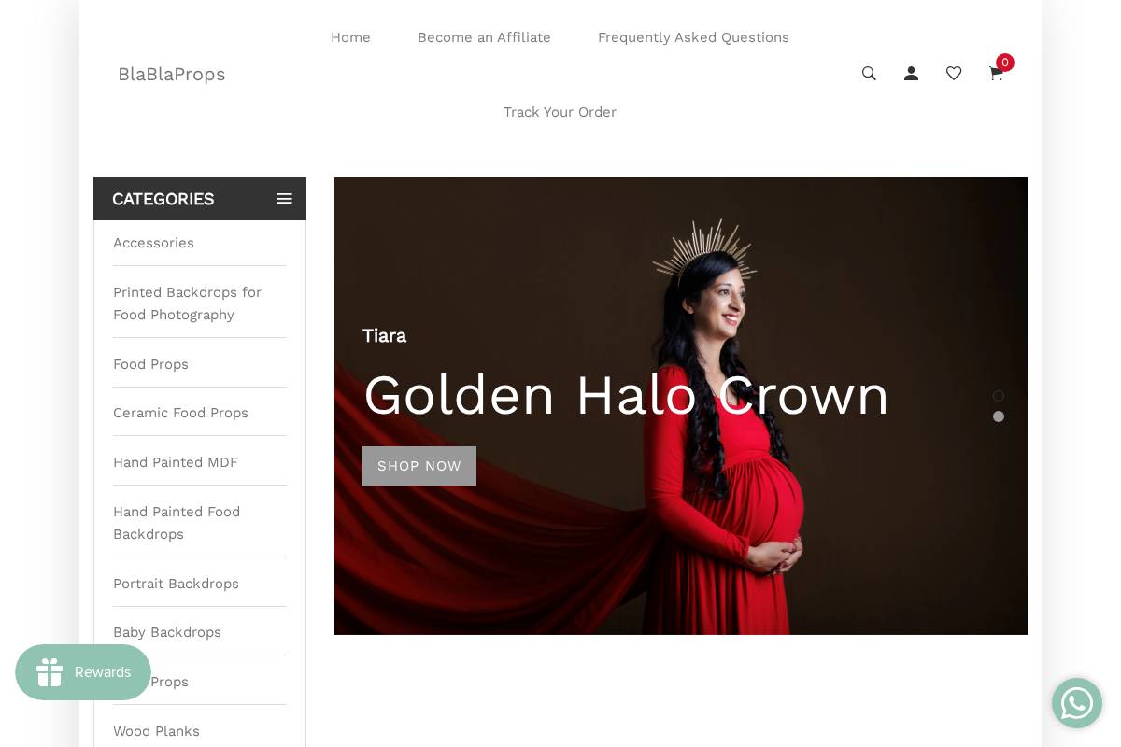Select Ceramic Food Props category
Image resolution: width=1121 pixels, height=747 pixels.
[180, 413]
